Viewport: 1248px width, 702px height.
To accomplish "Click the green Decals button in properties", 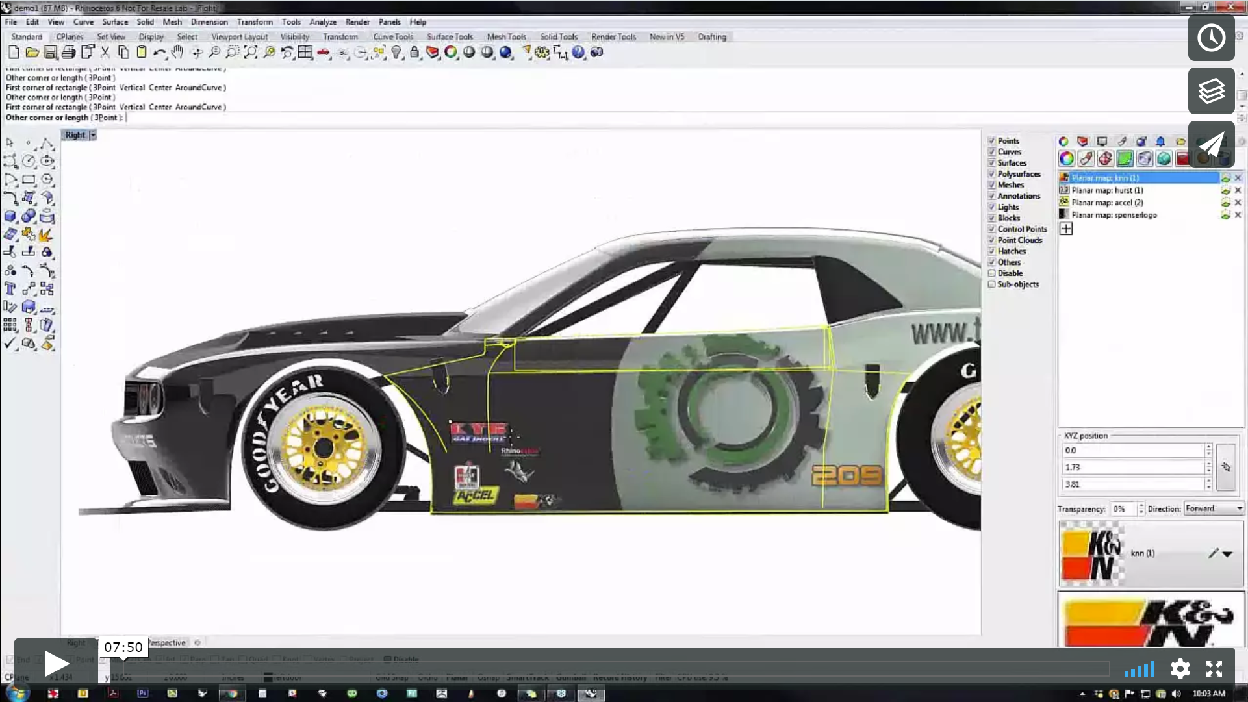I will pyautogui.click(x=1125, y=158).
